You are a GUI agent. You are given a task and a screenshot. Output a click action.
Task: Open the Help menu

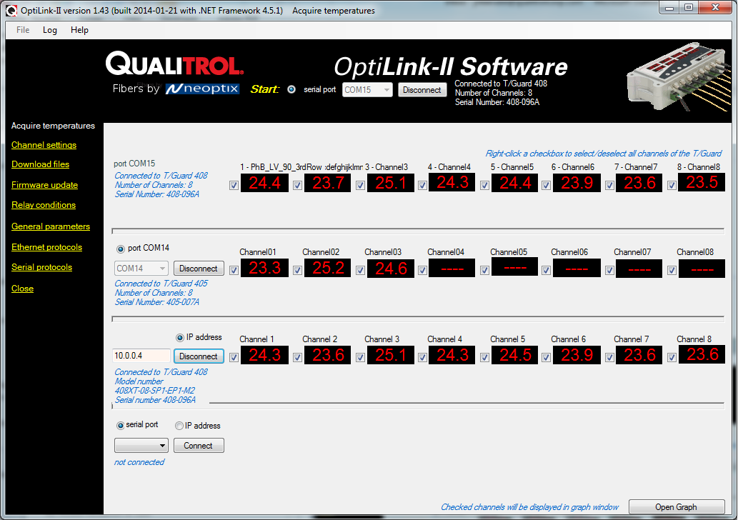point(79,30)
